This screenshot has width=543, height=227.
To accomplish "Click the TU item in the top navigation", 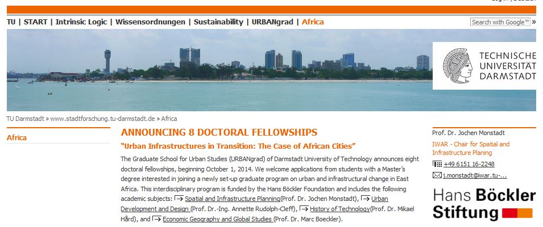I will 11,22.
